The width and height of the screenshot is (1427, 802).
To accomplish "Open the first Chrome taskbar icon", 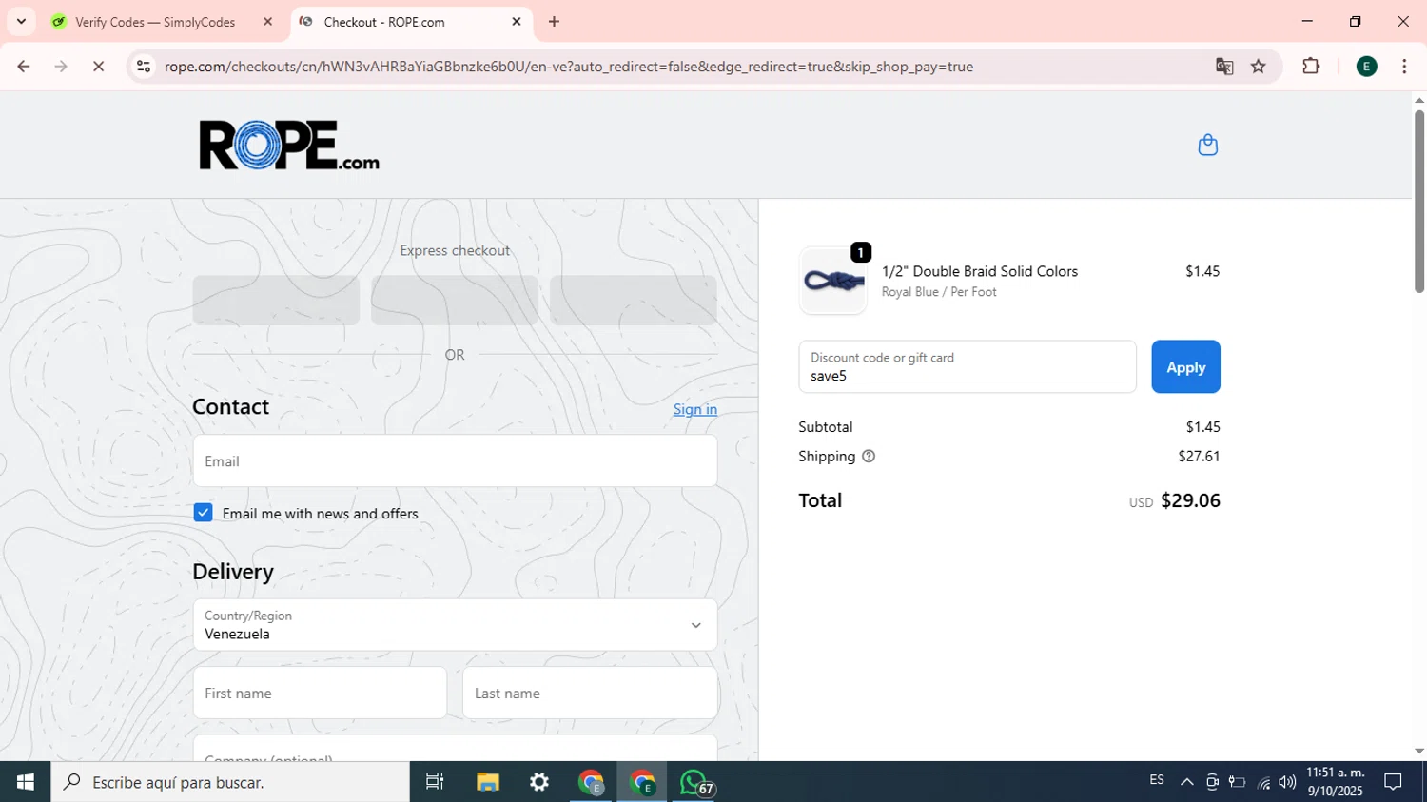I will coord(591,782).
